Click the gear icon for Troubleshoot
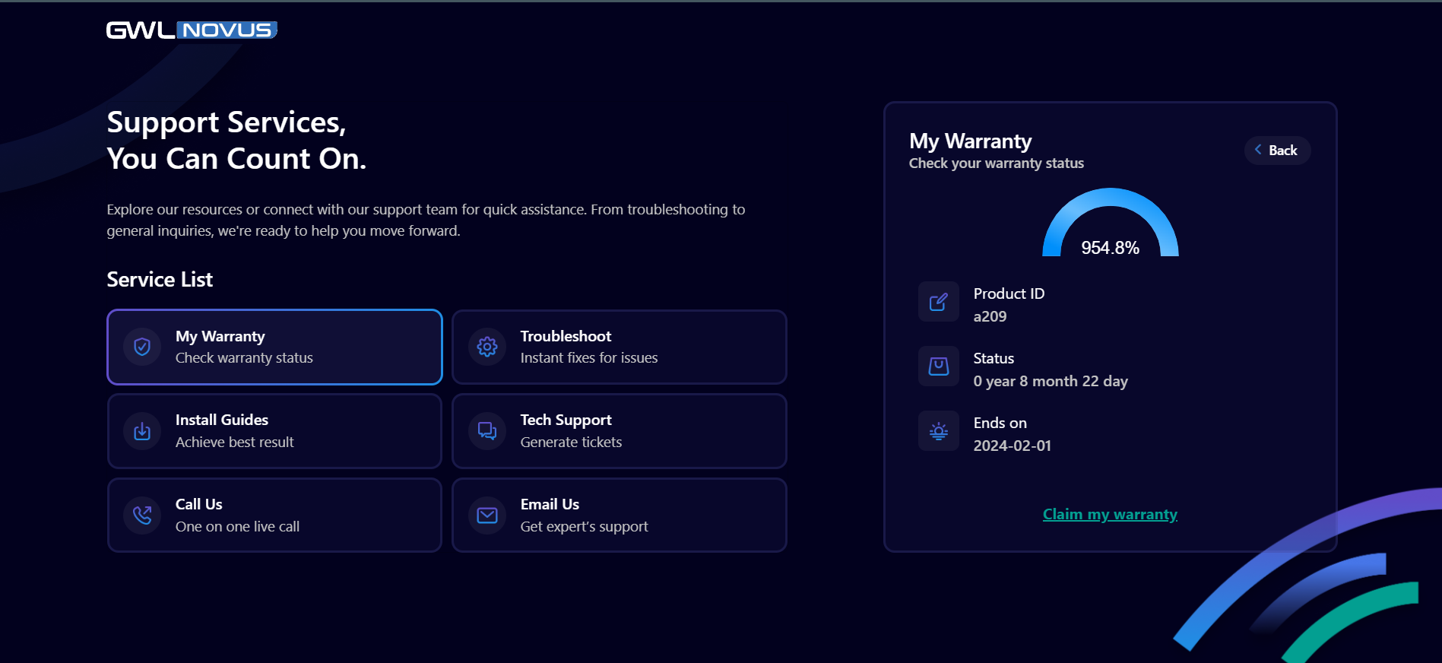This screenshot has width=1442, height=663. pyautogui.click(x=486, y=347)
